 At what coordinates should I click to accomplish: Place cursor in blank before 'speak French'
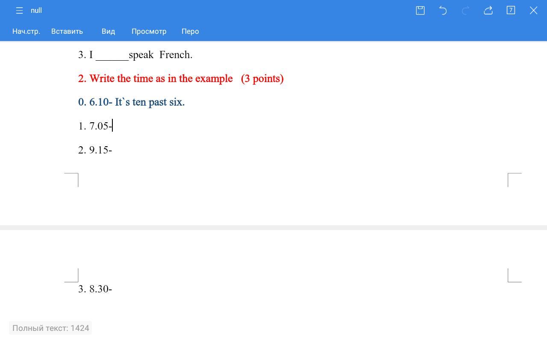(112, 55)
